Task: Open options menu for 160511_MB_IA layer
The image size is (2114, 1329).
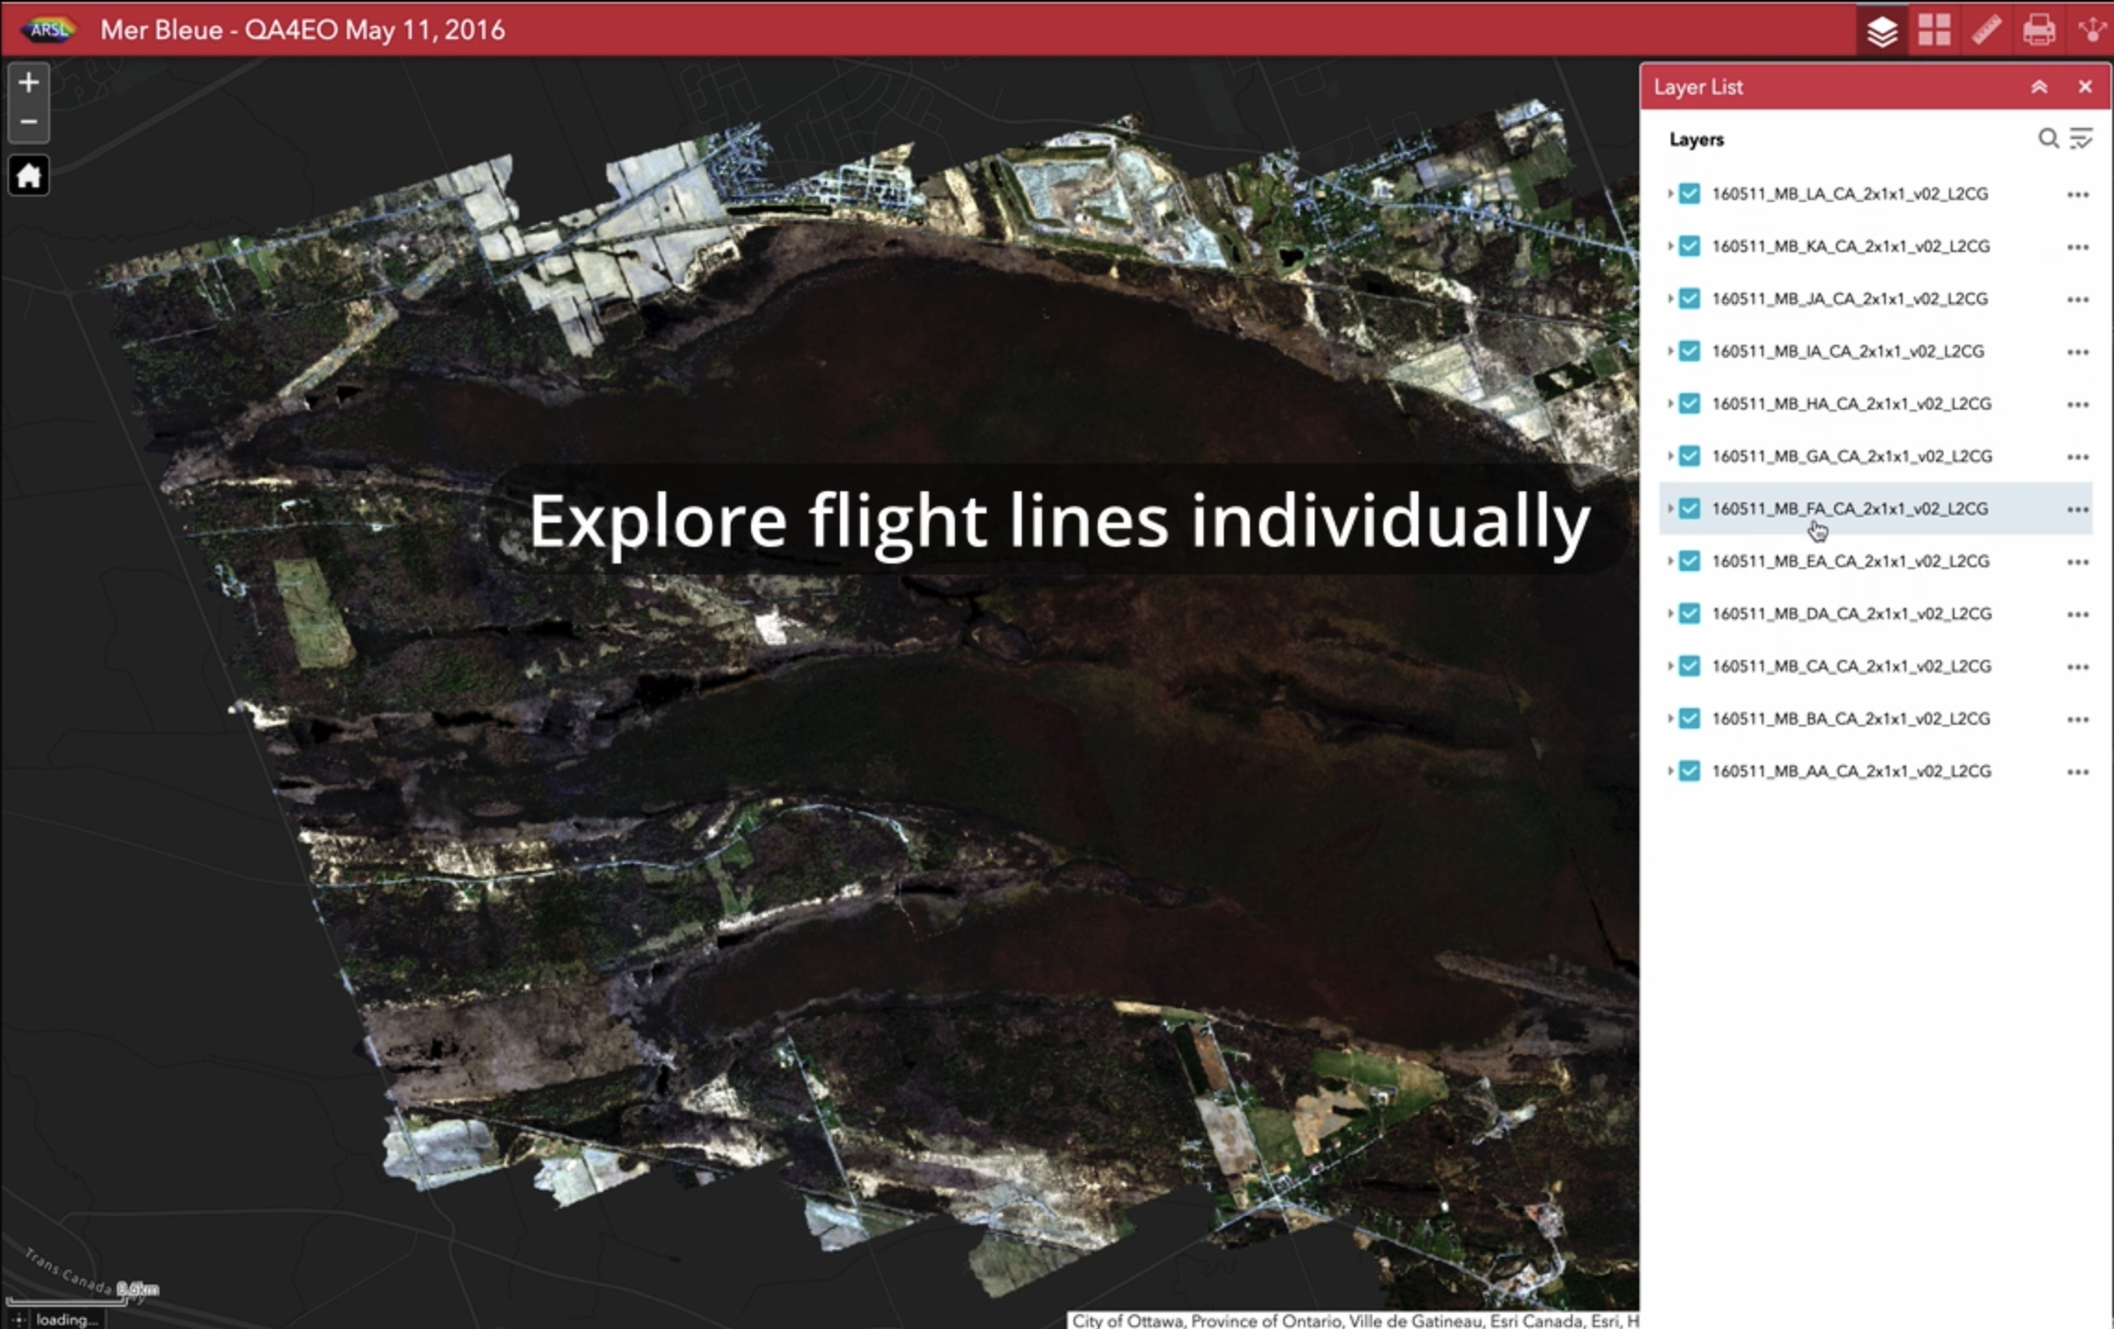Action: (2077, 352)
